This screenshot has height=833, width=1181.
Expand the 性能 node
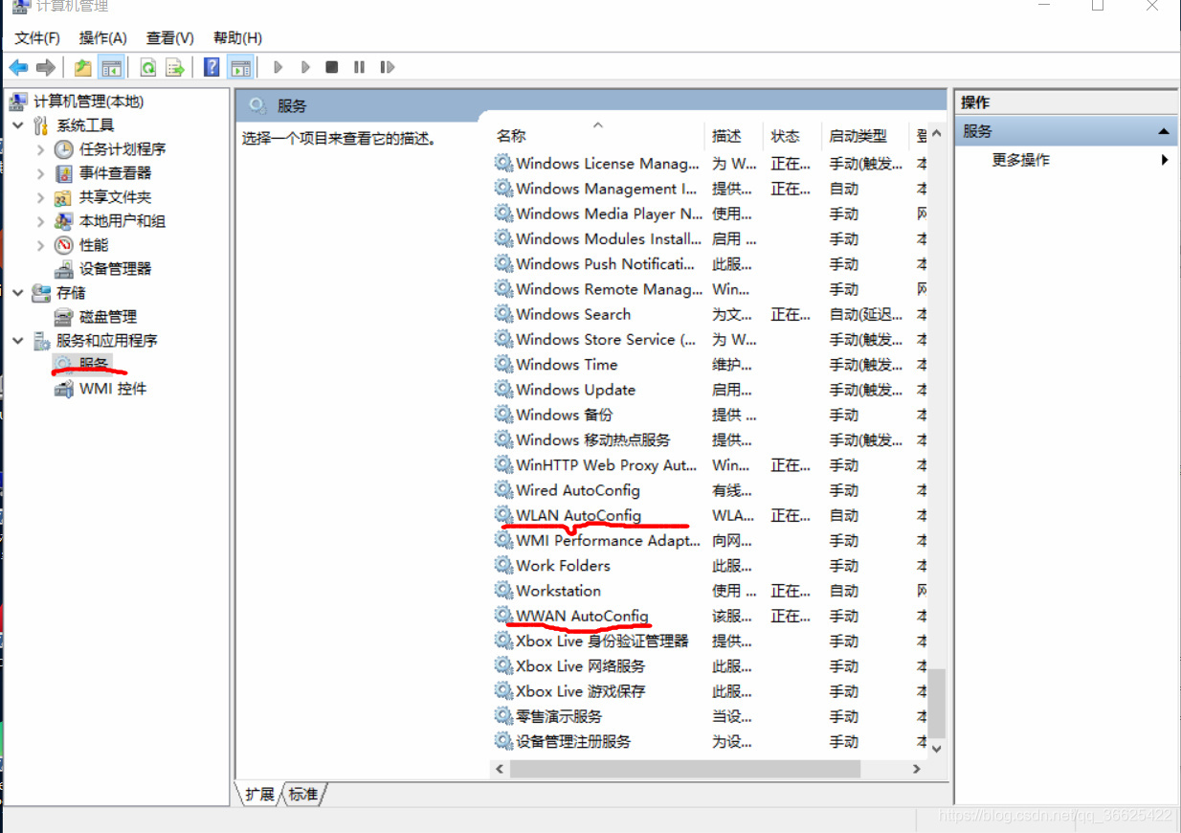40,245
